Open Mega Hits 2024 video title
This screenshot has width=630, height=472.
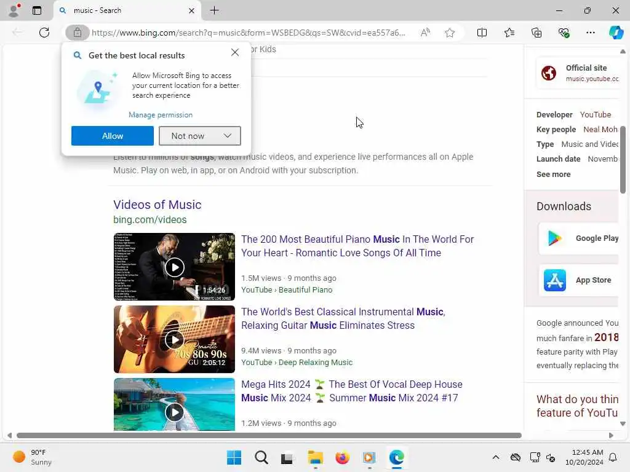pyautogui.click(x=351, y=391)
